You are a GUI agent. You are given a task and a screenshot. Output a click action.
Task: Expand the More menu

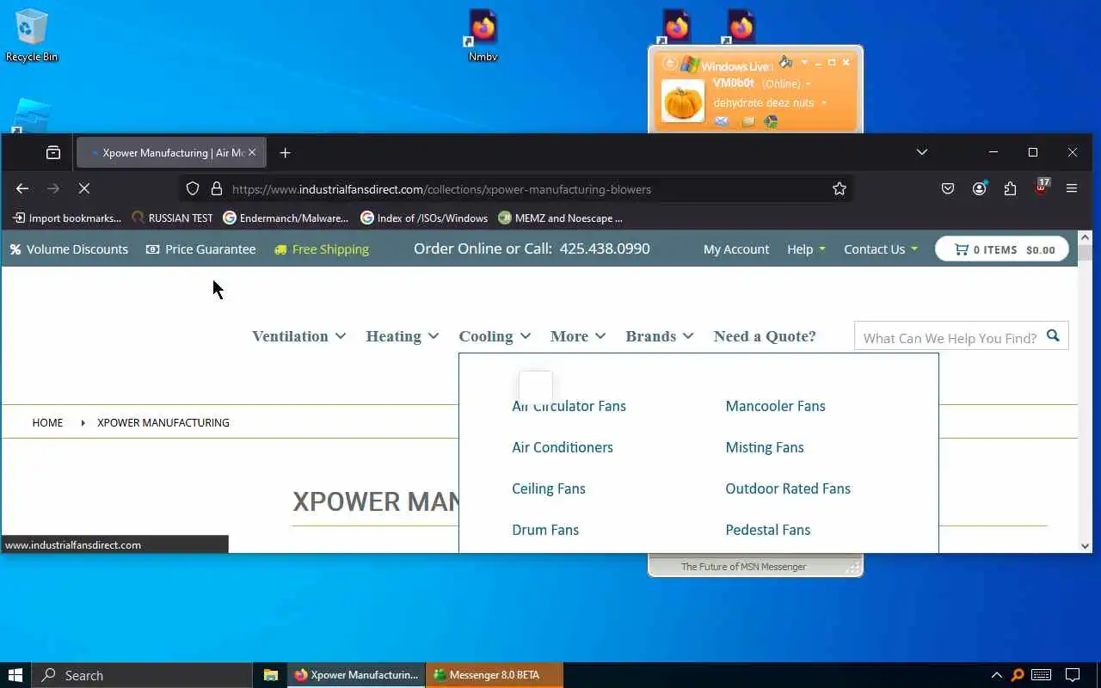point(578,336)
